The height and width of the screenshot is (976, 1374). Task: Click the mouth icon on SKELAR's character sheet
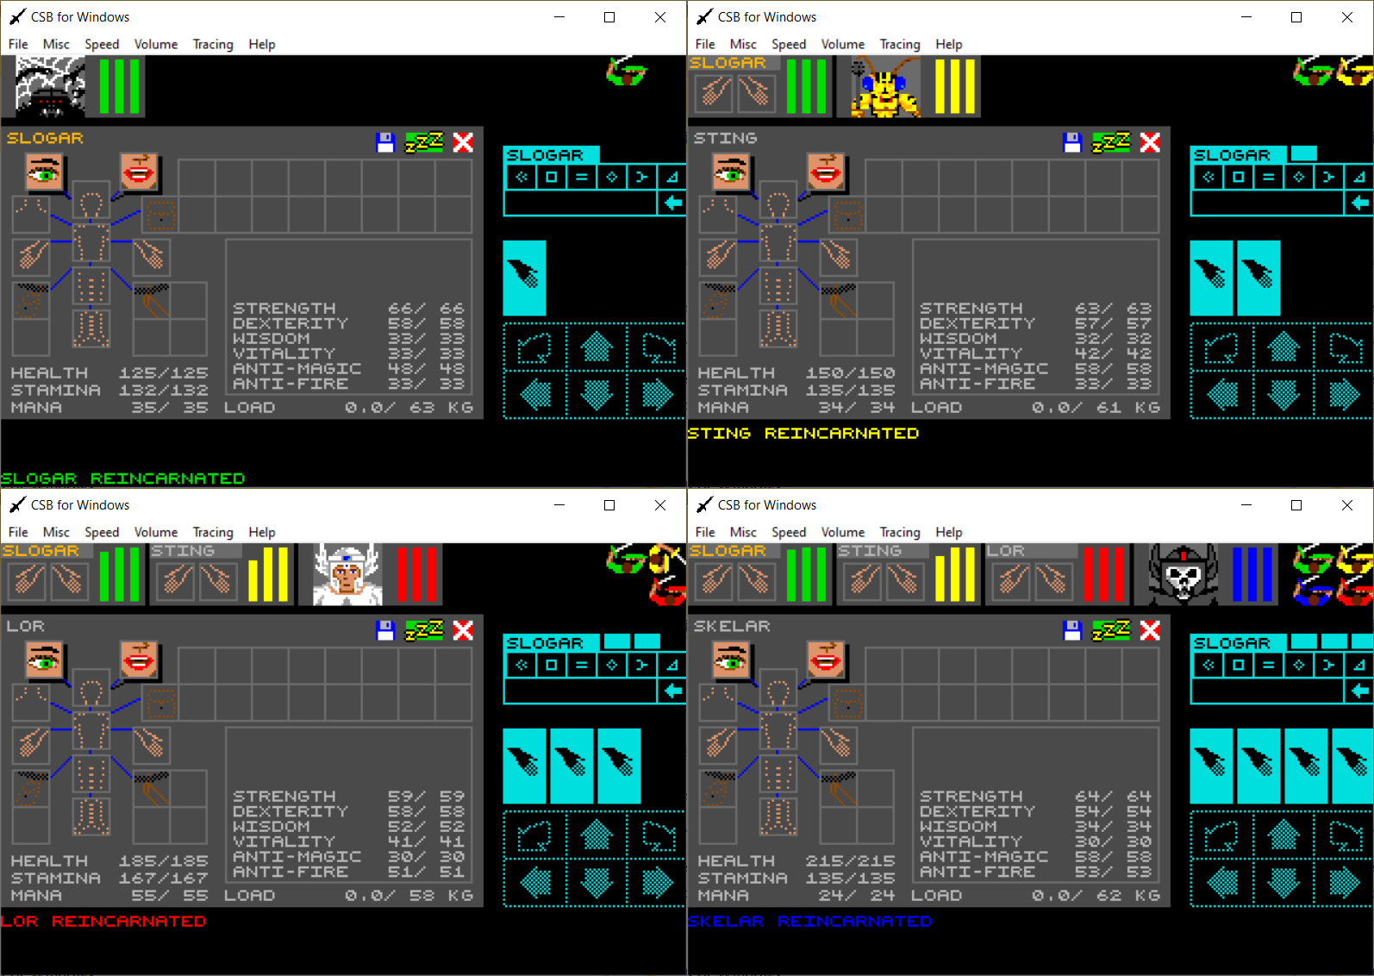826,660
